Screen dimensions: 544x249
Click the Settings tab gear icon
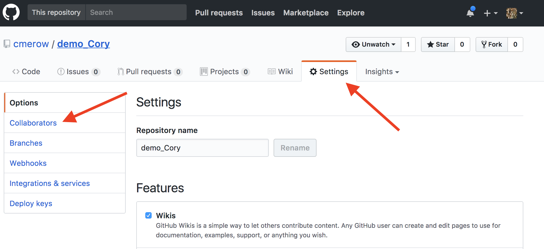pyautogui.click(x=313, y=72)
